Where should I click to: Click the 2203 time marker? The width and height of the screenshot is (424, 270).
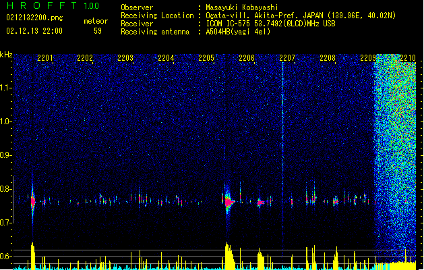tap(125, 58)
